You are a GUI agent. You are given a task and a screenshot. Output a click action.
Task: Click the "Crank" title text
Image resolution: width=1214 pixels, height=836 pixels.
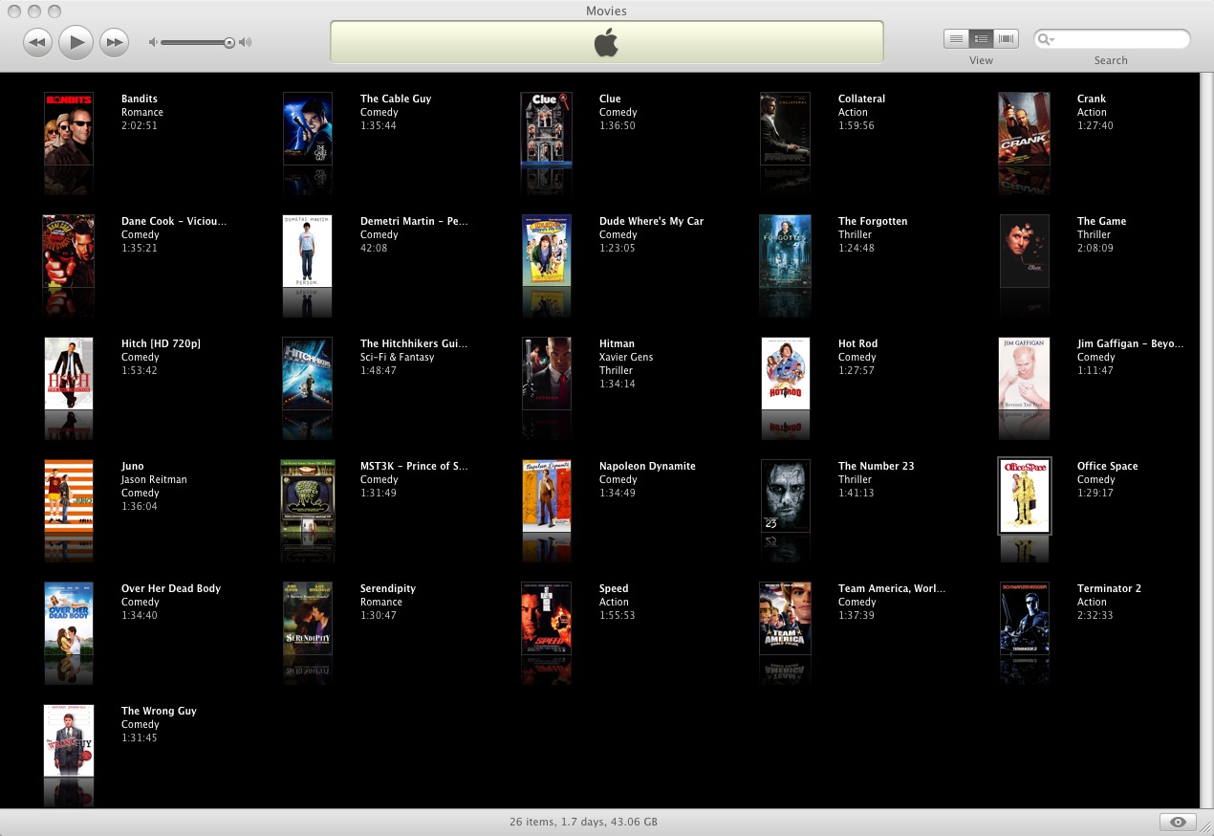pos(1092,99)
